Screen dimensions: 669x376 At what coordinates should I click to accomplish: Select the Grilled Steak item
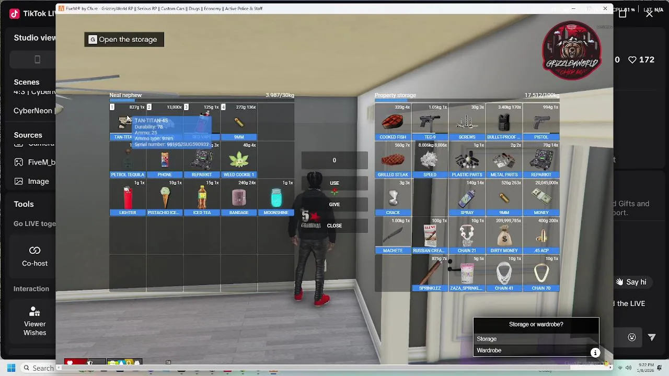[393, 160]
